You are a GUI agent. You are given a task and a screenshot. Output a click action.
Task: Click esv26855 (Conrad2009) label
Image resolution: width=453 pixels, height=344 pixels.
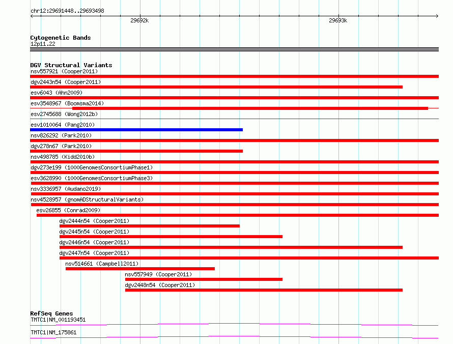point(68,210)
